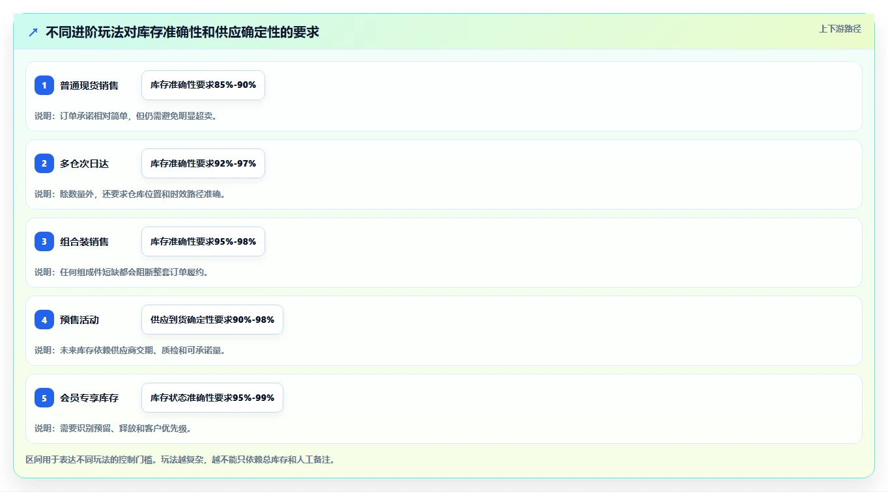Select the 供应到货确定性要求90%-98% pill
The width and height of the screenshot is (888, 492).
click(x=212, y=320)
